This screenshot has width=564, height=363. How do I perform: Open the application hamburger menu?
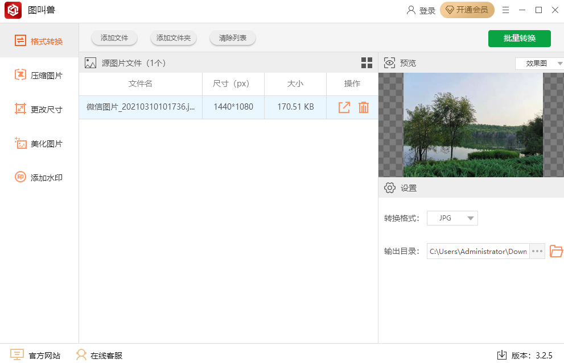pyautogui.click(x=505, y=10)
